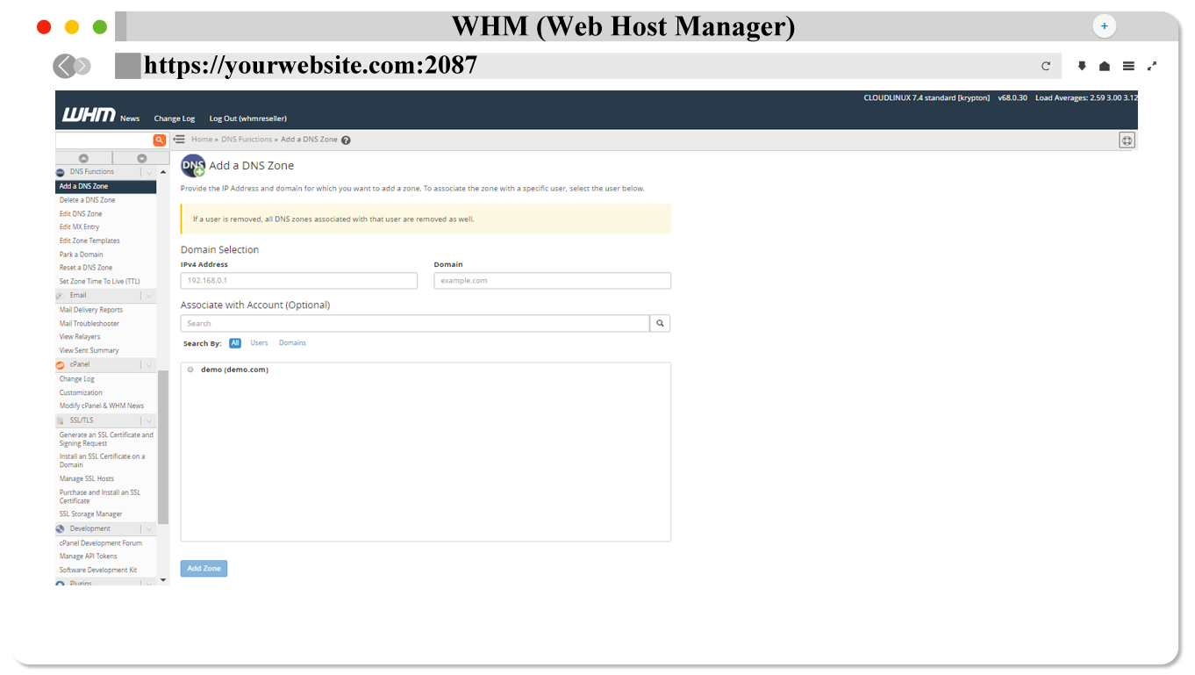Click the IPv4 Address input field
The height and width of the screenshot is (675, 1195).
[x=299, y=281]
